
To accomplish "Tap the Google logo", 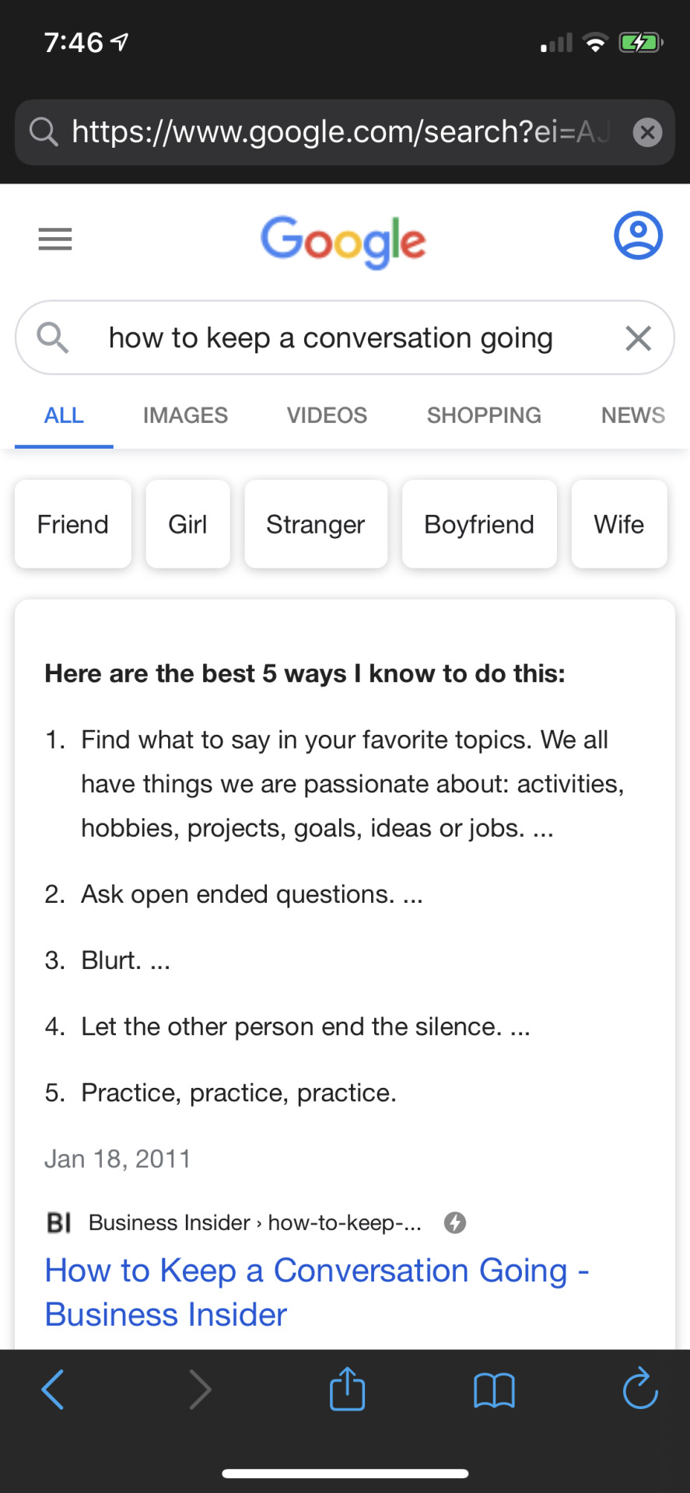I will (343, 242).
